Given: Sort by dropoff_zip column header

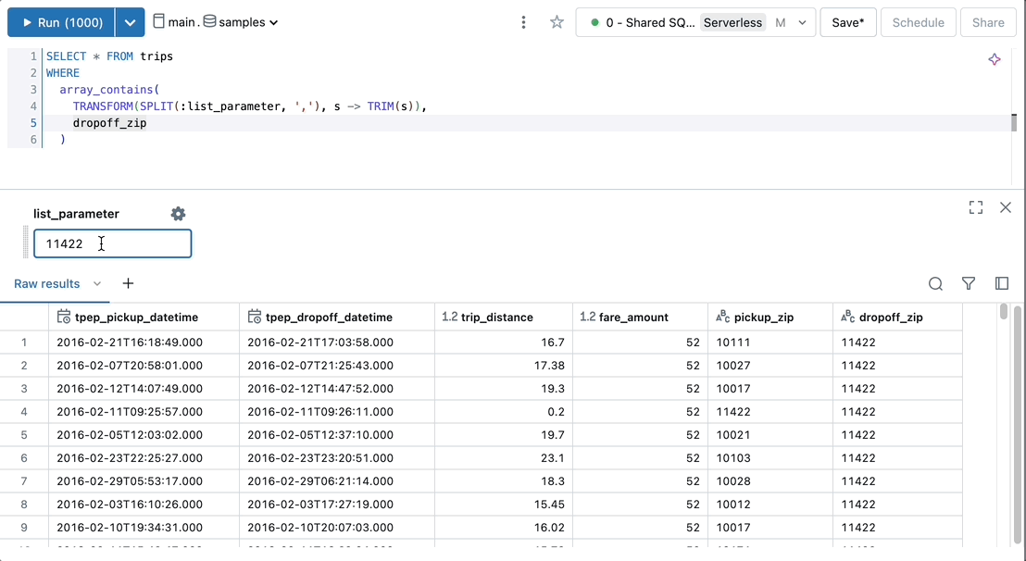Looking at the screenshot, I should 890,317.
